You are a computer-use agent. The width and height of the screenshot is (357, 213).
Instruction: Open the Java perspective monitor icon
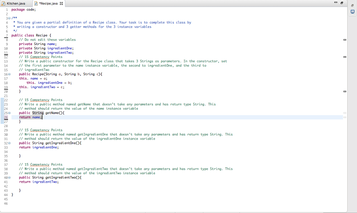pyautogui.click(x=352, y=12)
